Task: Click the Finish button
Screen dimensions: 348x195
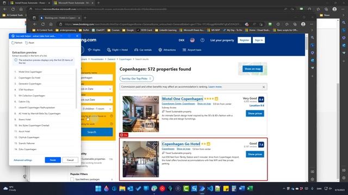Action: (x=53, y=160)
